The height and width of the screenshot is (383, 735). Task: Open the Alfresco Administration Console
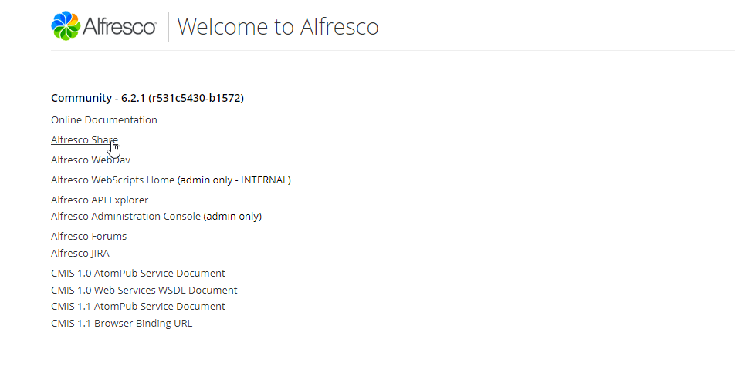click(125, 216)
